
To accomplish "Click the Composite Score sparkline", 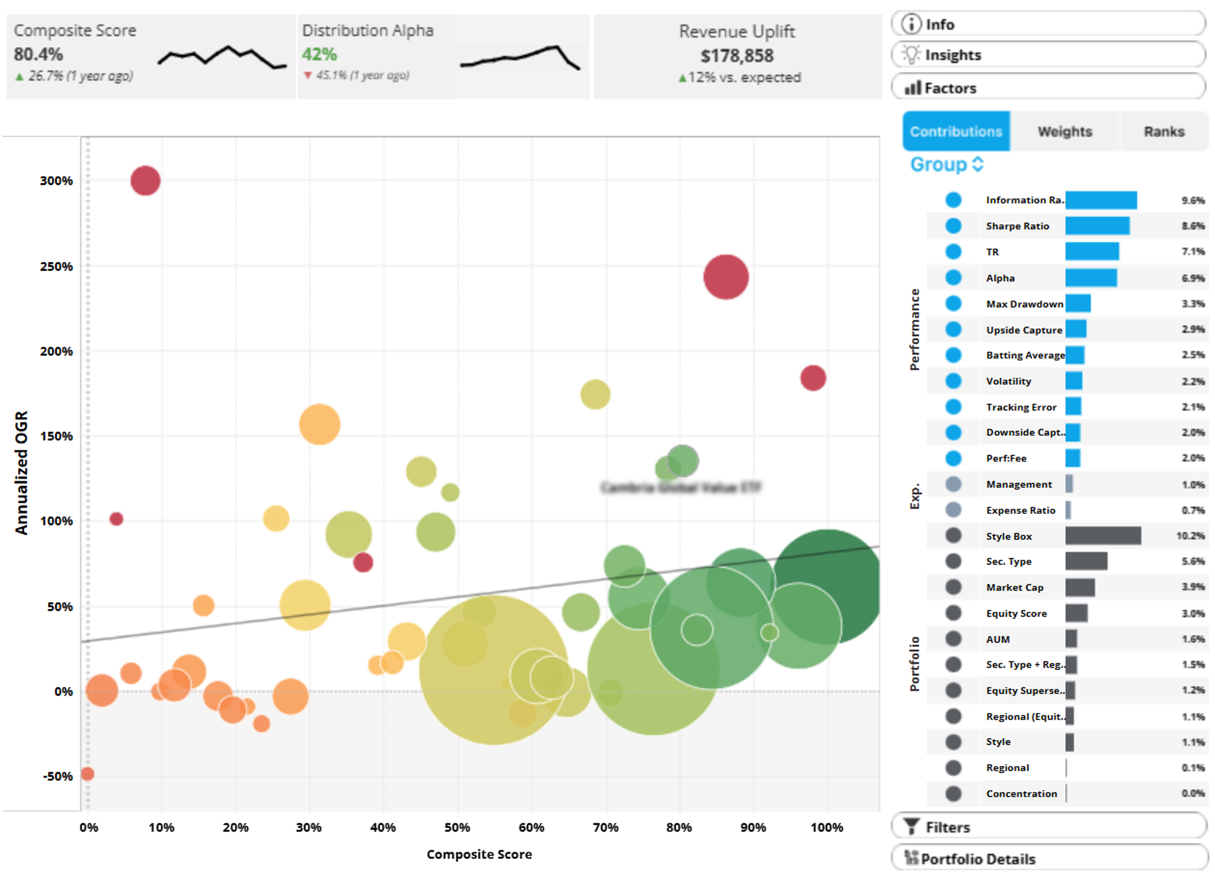I will [x=222, y=58].
